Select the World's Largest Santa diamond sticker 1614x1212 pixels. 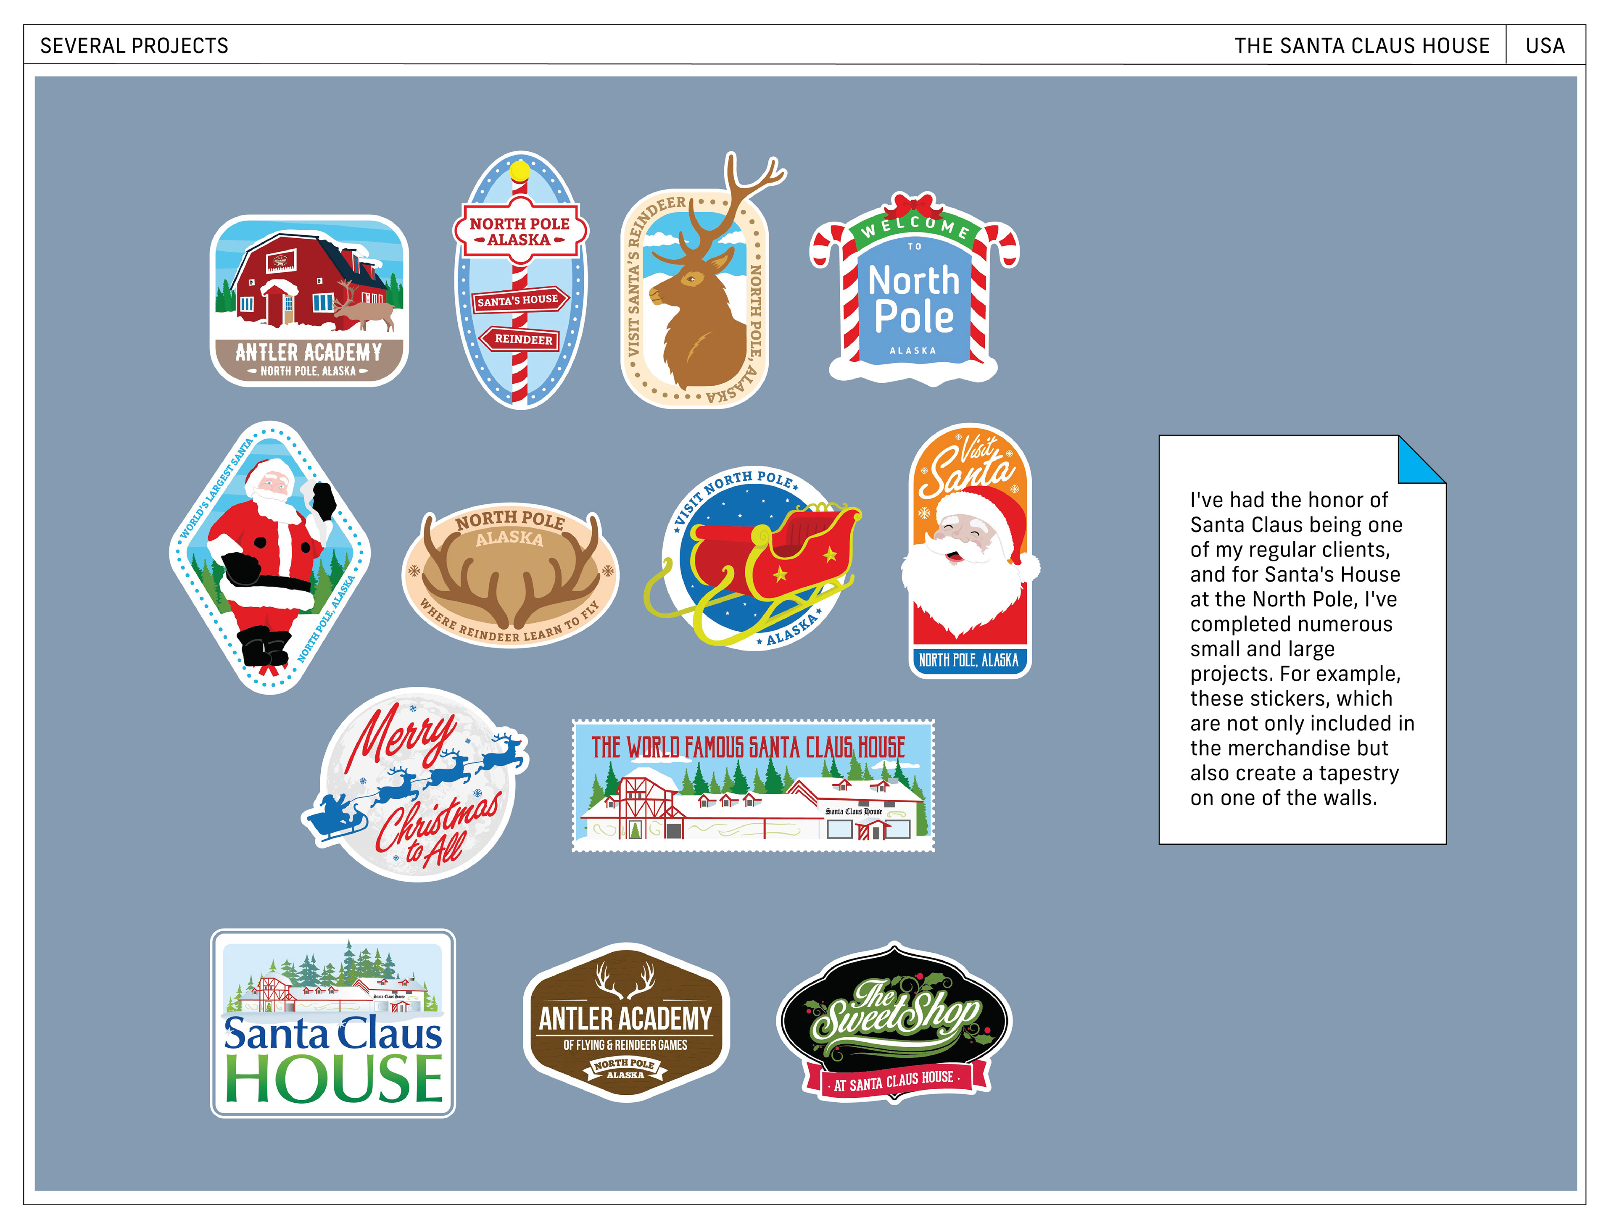coord(270,558)
